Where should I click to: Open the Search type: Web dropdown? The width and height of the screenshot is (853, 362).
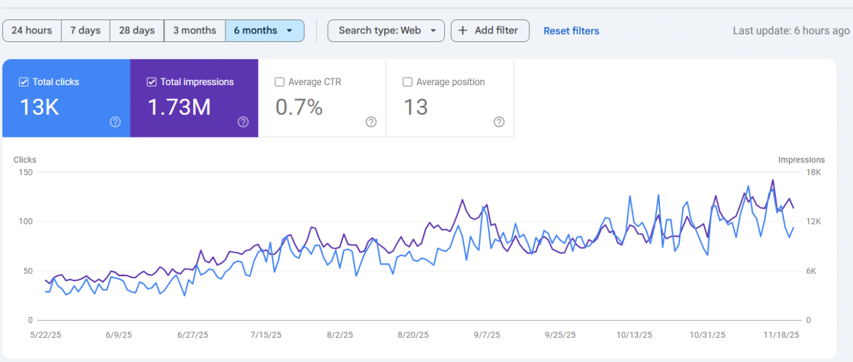pos(386,30)
